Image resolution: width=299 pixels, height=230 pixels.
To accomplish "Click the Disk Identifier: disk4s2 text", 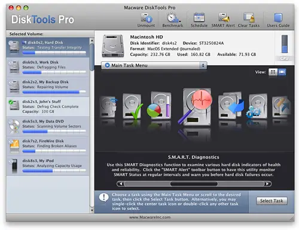I will pos(153,43).
